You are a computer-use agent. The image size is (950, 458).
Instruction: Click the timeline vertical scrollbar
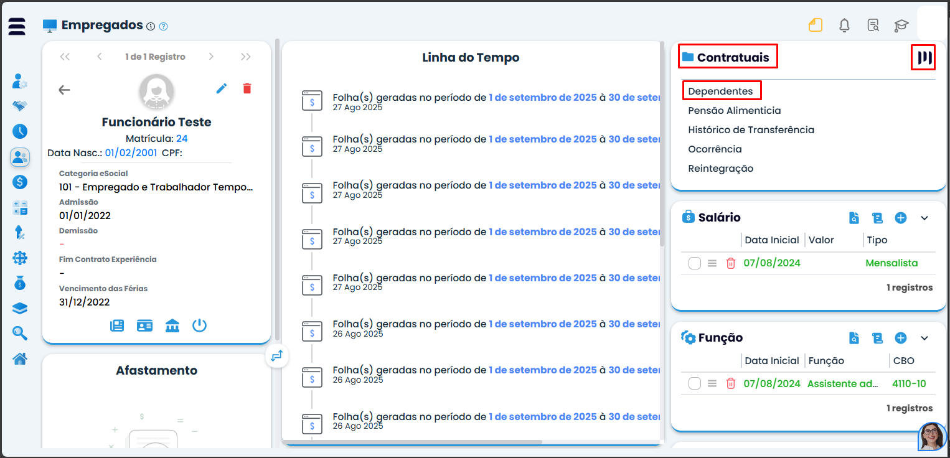click(x=662, y=145)
